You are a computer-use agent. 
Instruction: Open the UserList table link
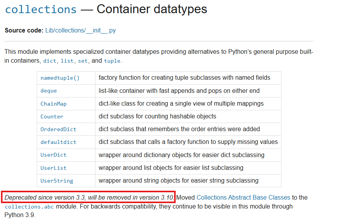pos(53,168)
